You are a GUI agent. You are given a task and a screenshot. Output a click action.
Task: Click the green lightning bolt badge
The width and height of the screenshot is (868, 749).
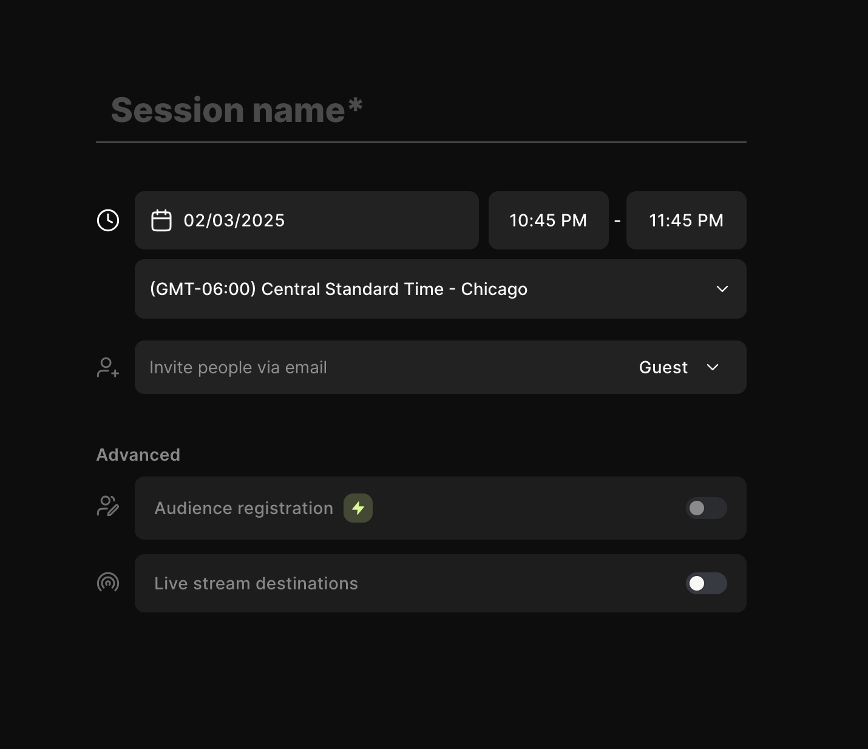pyautogui.click(x=358, y=508)
